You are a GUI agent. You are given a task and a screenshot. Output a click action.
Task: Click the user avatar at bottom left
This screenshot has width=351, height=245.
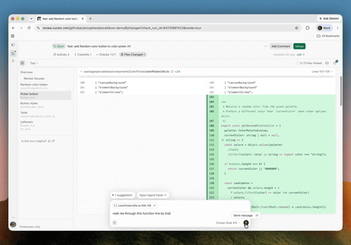pos(13,224)
